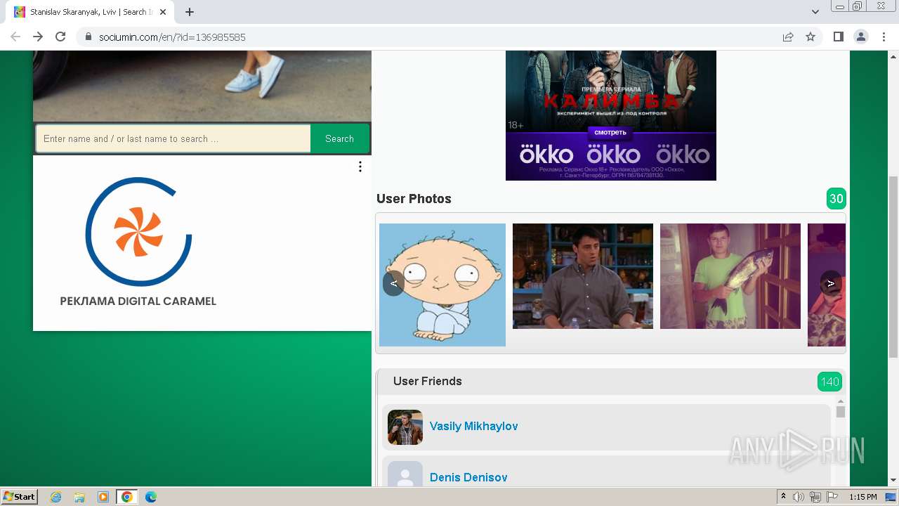Click the User Photos heading
The height and width of the screenshot is (506, 899).
tap(414, 199)
